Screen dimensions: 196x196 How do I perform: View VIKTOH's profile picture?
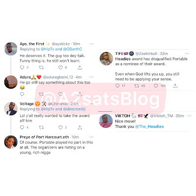click(106, 121)
